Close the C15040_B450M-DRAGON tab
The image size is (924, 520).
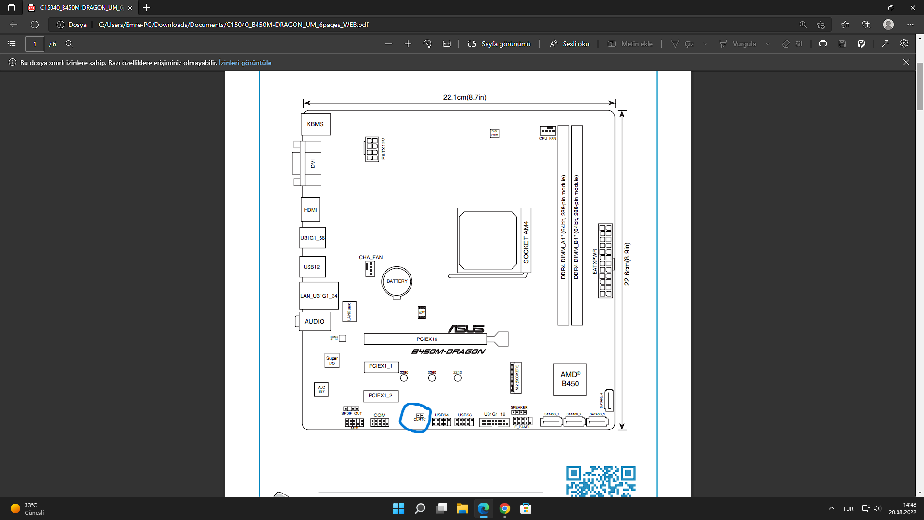click(x=130, y=8)
